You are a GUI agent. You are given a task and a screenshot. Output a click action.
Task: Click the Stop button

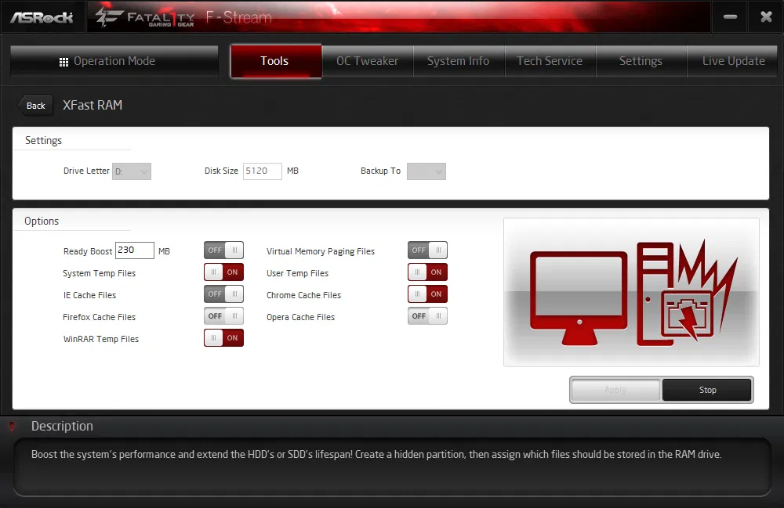click(x=707, y=391)
